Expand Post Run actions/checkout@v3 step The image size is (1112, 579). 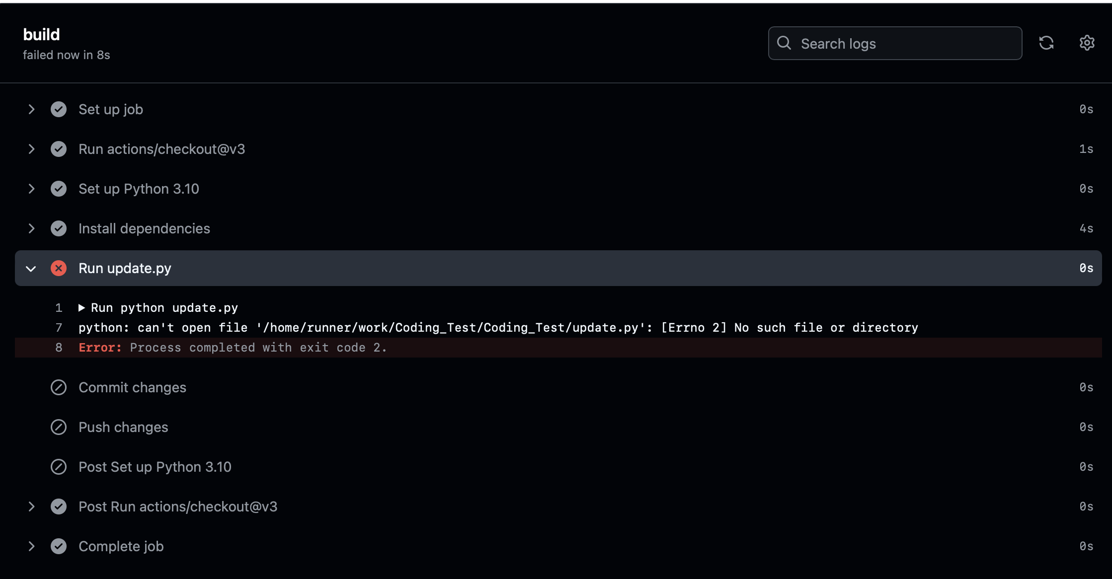31,507
